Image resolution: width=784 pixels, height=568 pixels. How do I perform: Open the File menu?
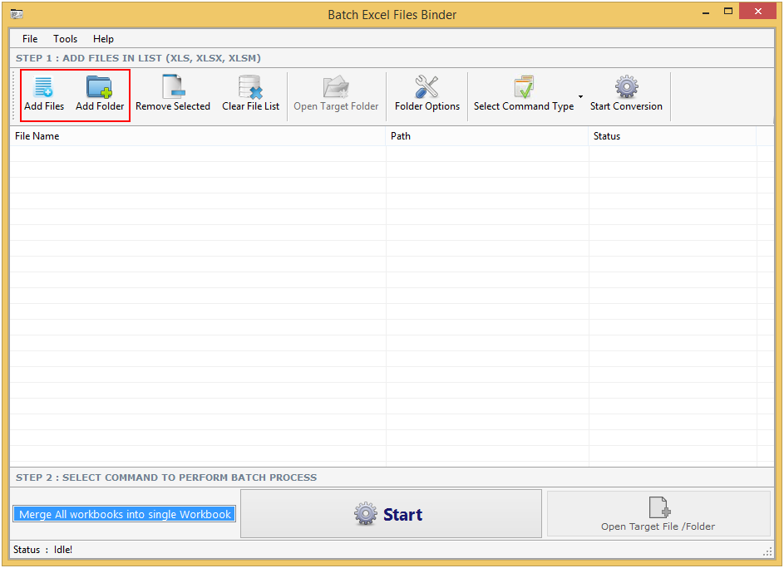tap(30, 39)
